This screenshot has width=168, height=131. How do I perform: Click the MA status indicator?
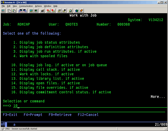point(3,124)
